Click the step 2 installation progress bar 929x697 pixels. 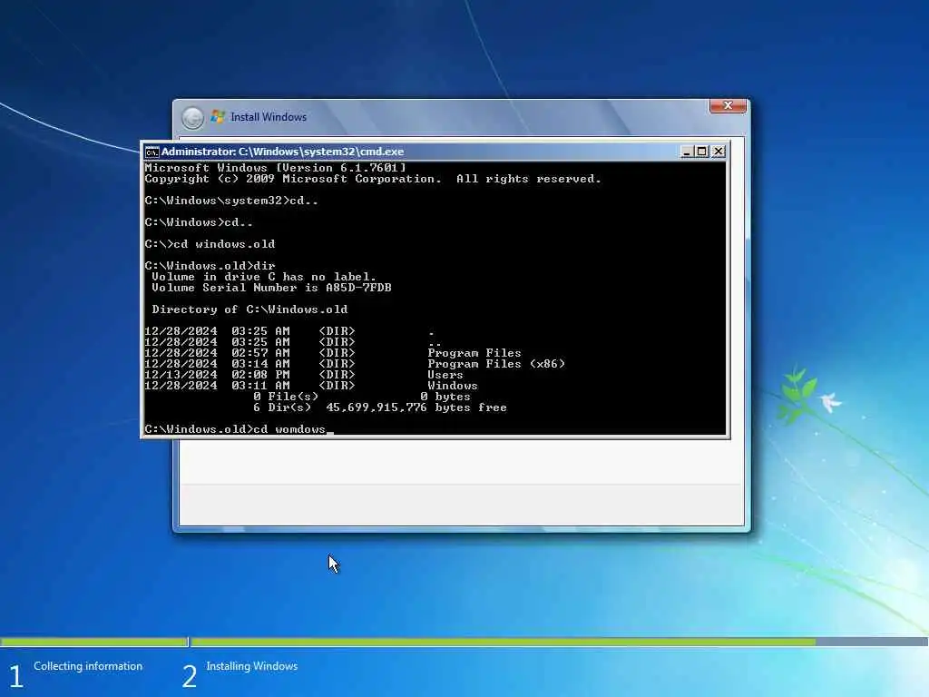tap(559, 642)
